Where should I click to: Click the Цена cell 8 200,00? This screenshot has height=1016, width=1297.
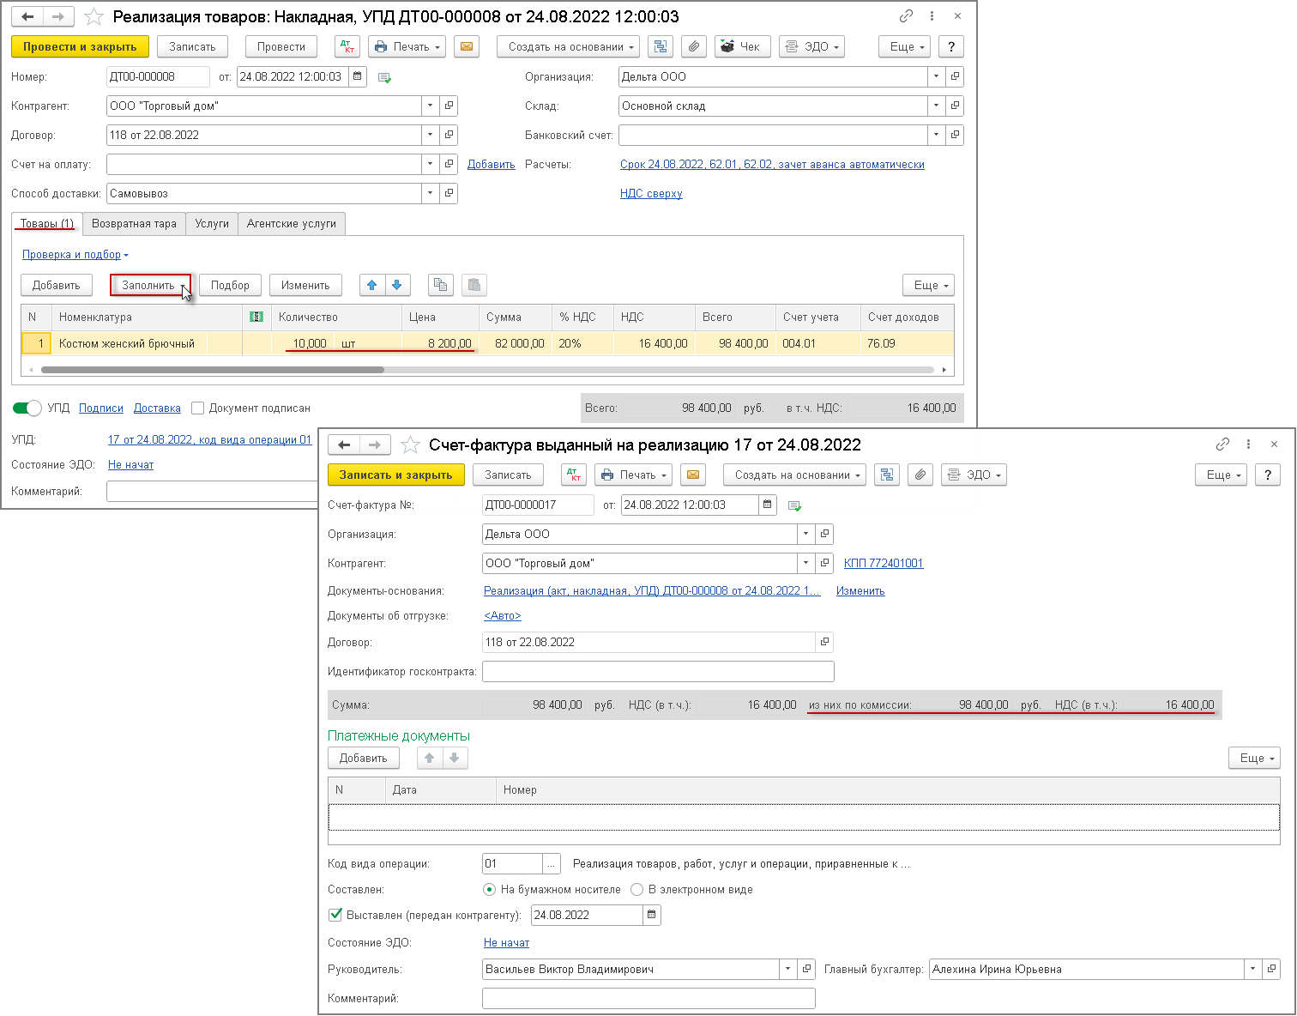439,343
